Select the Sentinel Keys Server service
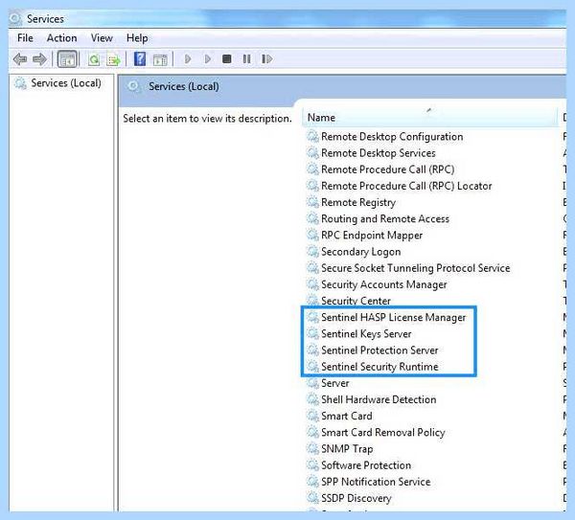This screenshot has width=575, height=520. pyautogui.click(x=366, y=334)
